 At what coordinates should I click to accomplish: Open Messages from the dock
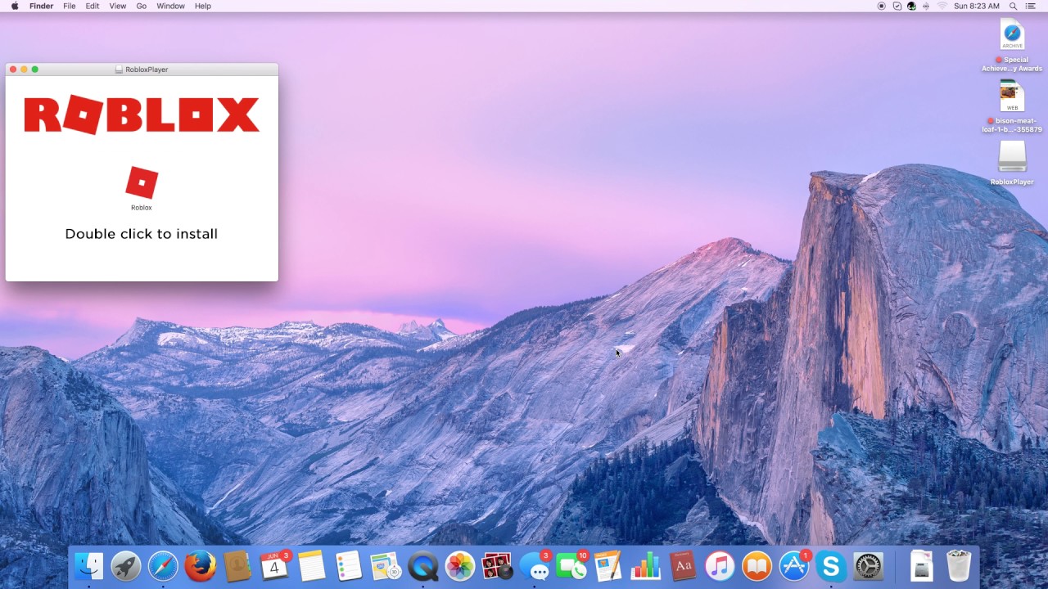point(534,566)
